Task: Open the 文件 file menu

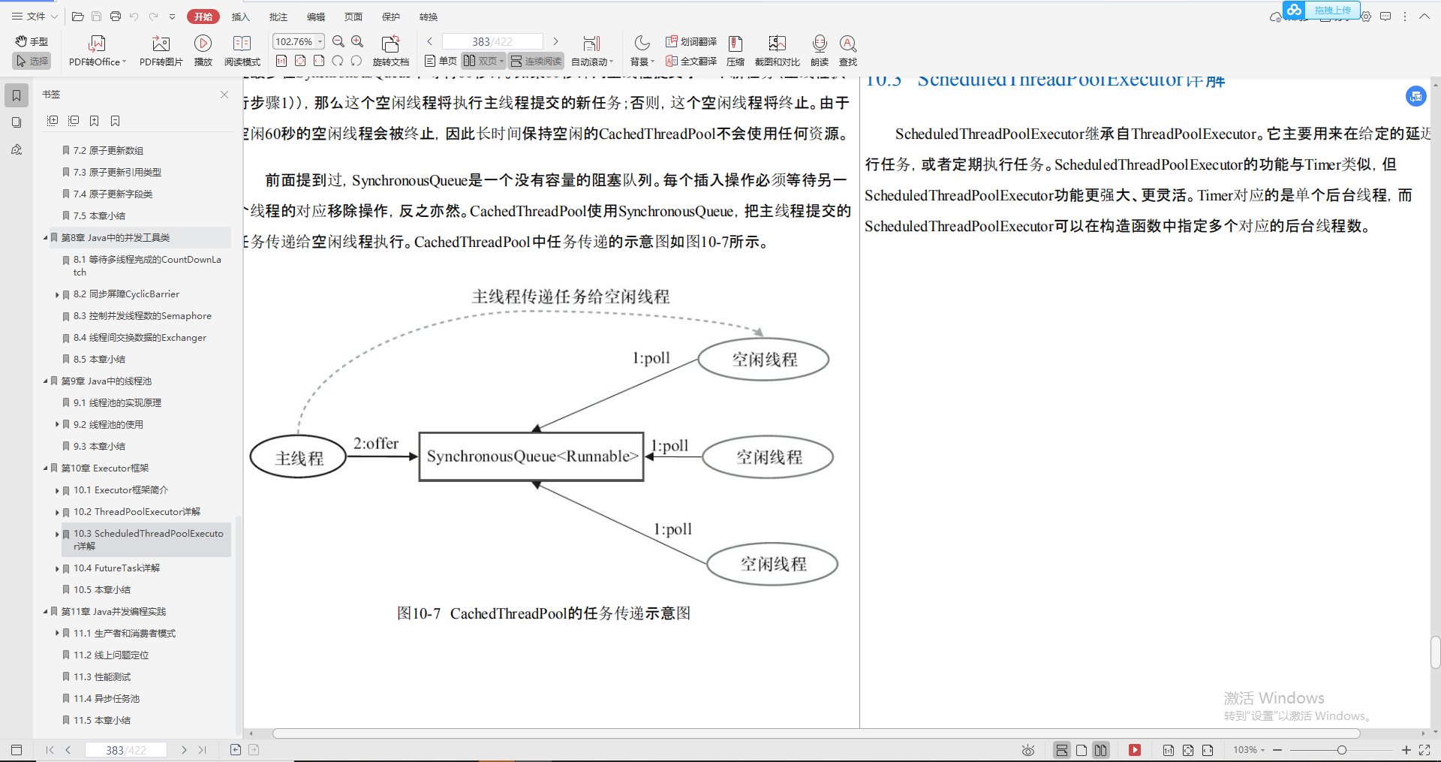Action: (35, 16)
